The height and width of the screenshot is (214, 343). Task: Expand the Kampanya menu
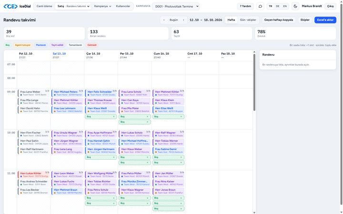coord(102,6)
